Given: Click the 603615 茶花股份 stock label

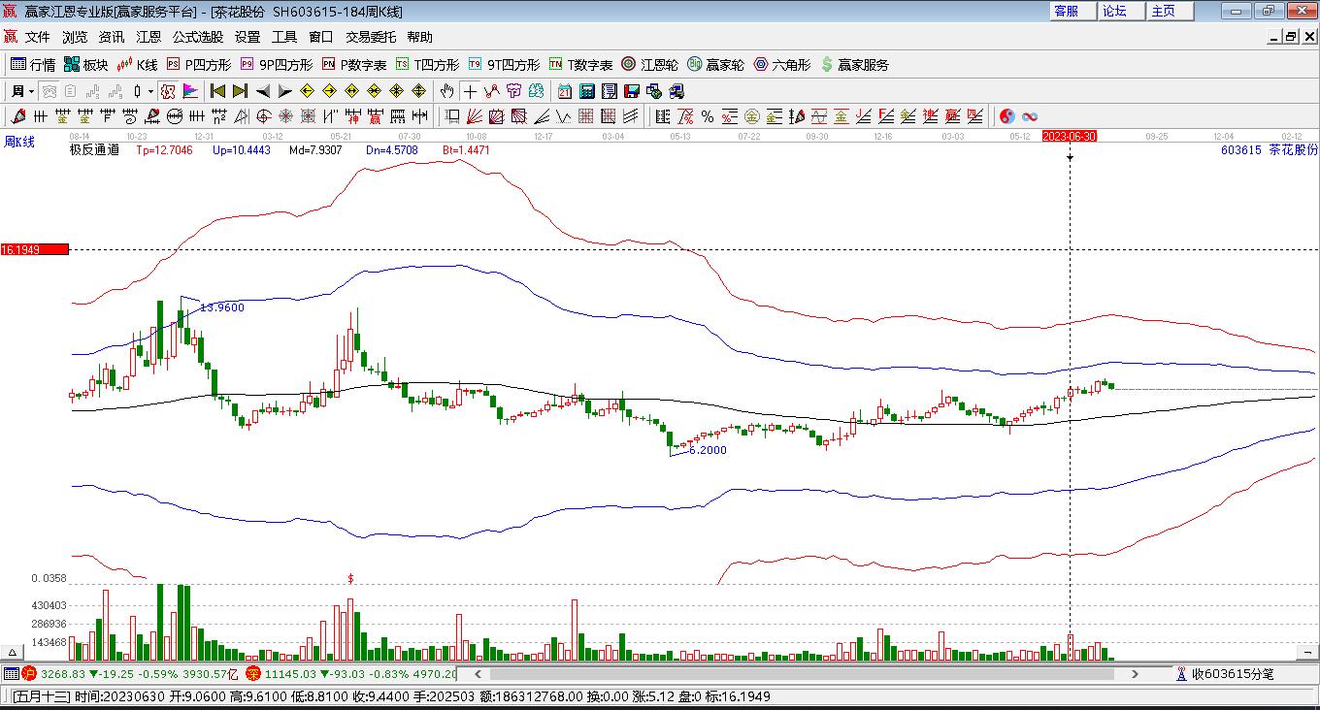Looking at the screenshot, I should point(1270,150).
